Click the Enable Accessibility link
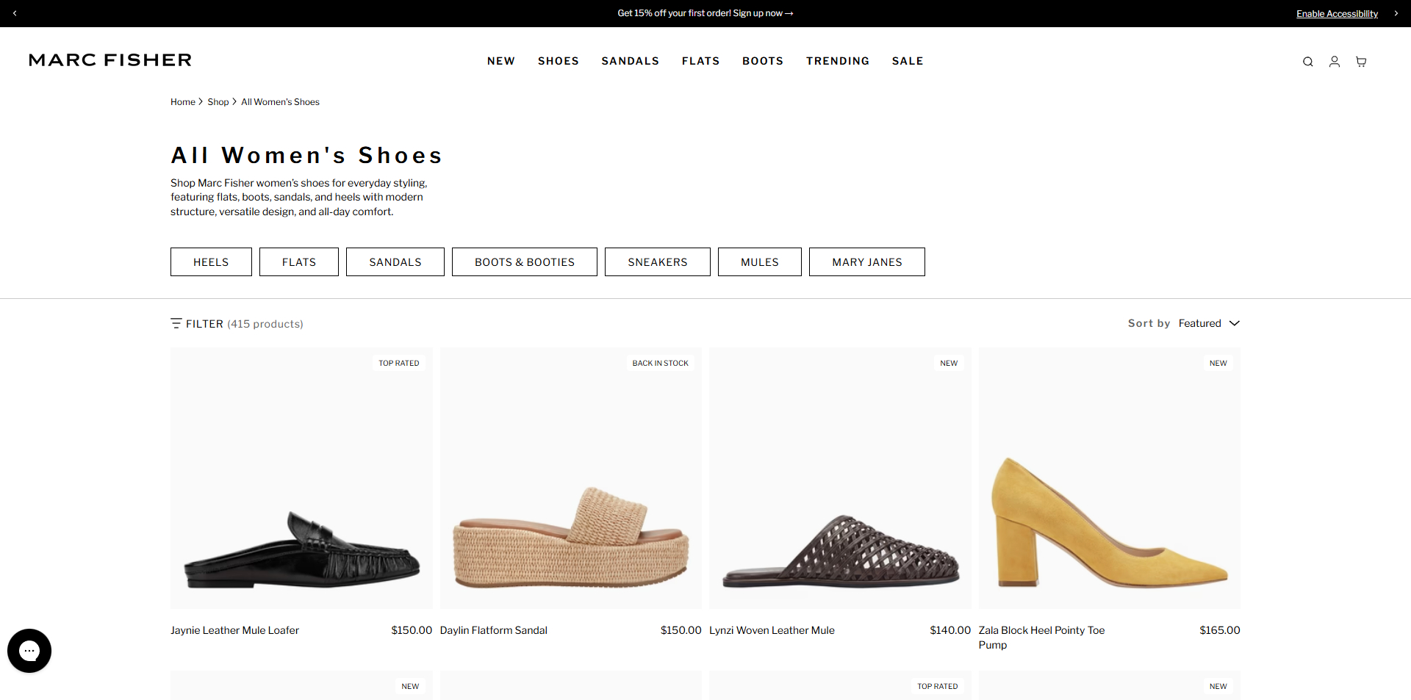Screen dimensions: 1411x700 click(1336, 14)
